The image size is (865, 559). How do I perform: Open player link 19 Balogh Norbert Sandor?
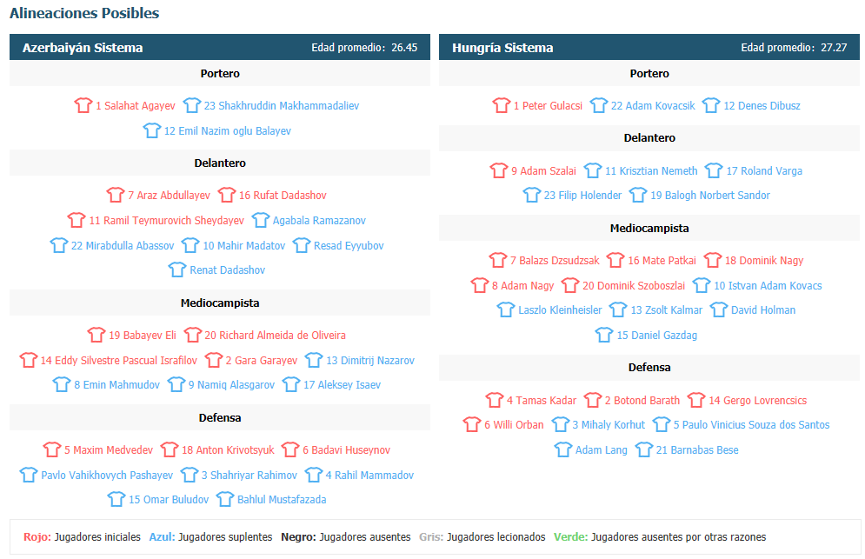click(710, 195)
